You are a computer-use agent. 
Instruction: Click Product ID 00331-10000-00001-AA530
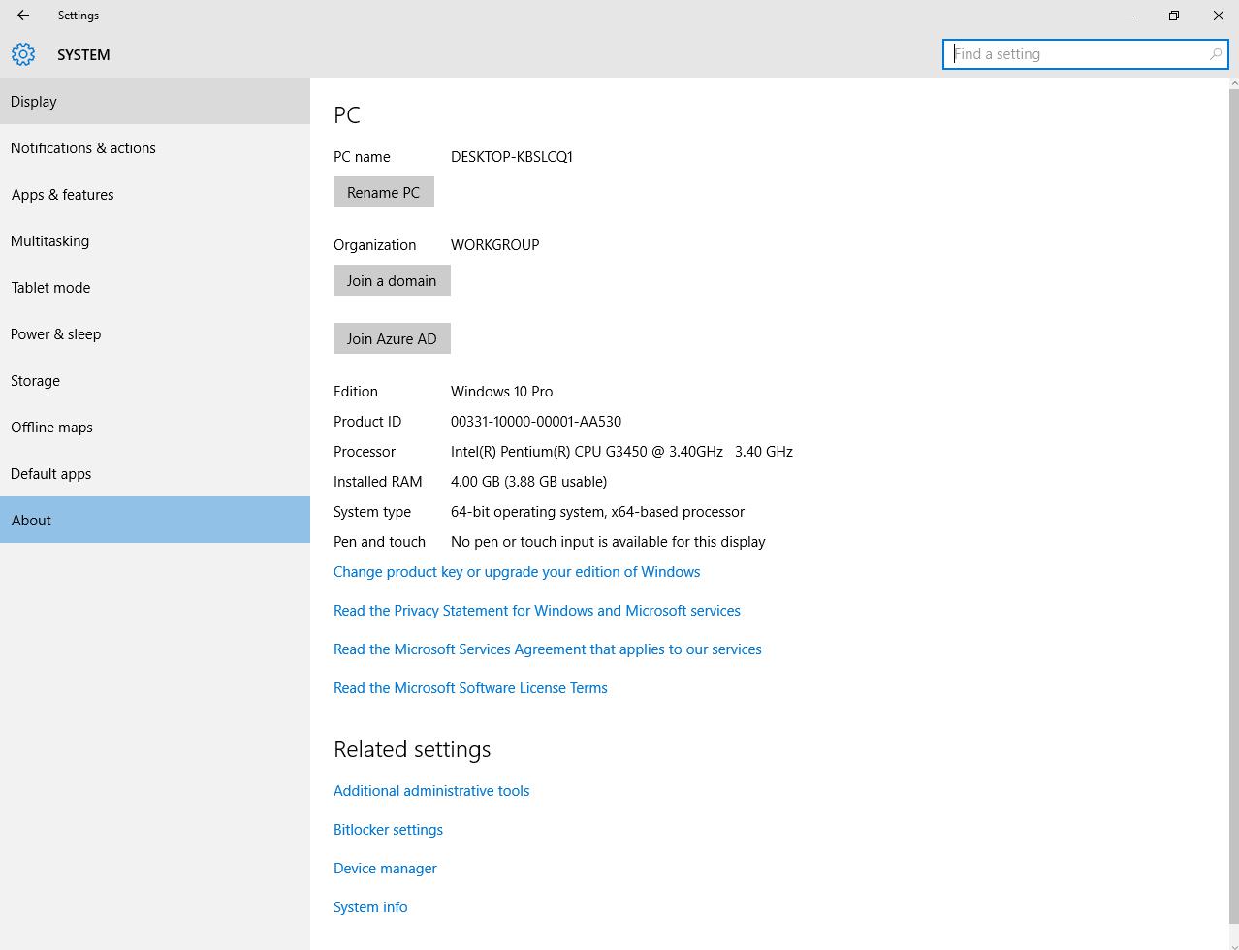point(536,422)
